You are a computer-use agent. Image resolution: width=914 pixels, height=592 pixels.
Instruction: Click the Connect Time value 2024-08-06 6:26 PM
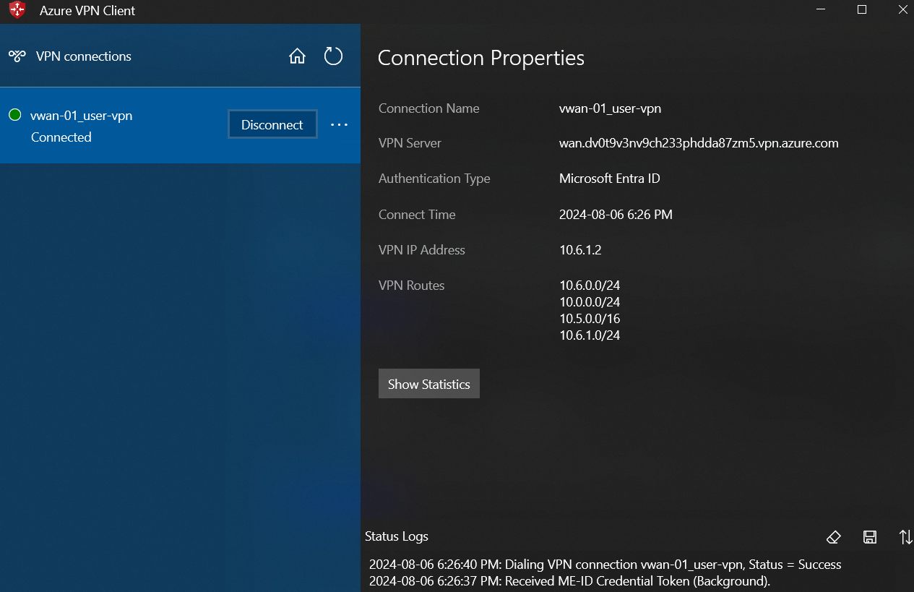click(616, 215)
